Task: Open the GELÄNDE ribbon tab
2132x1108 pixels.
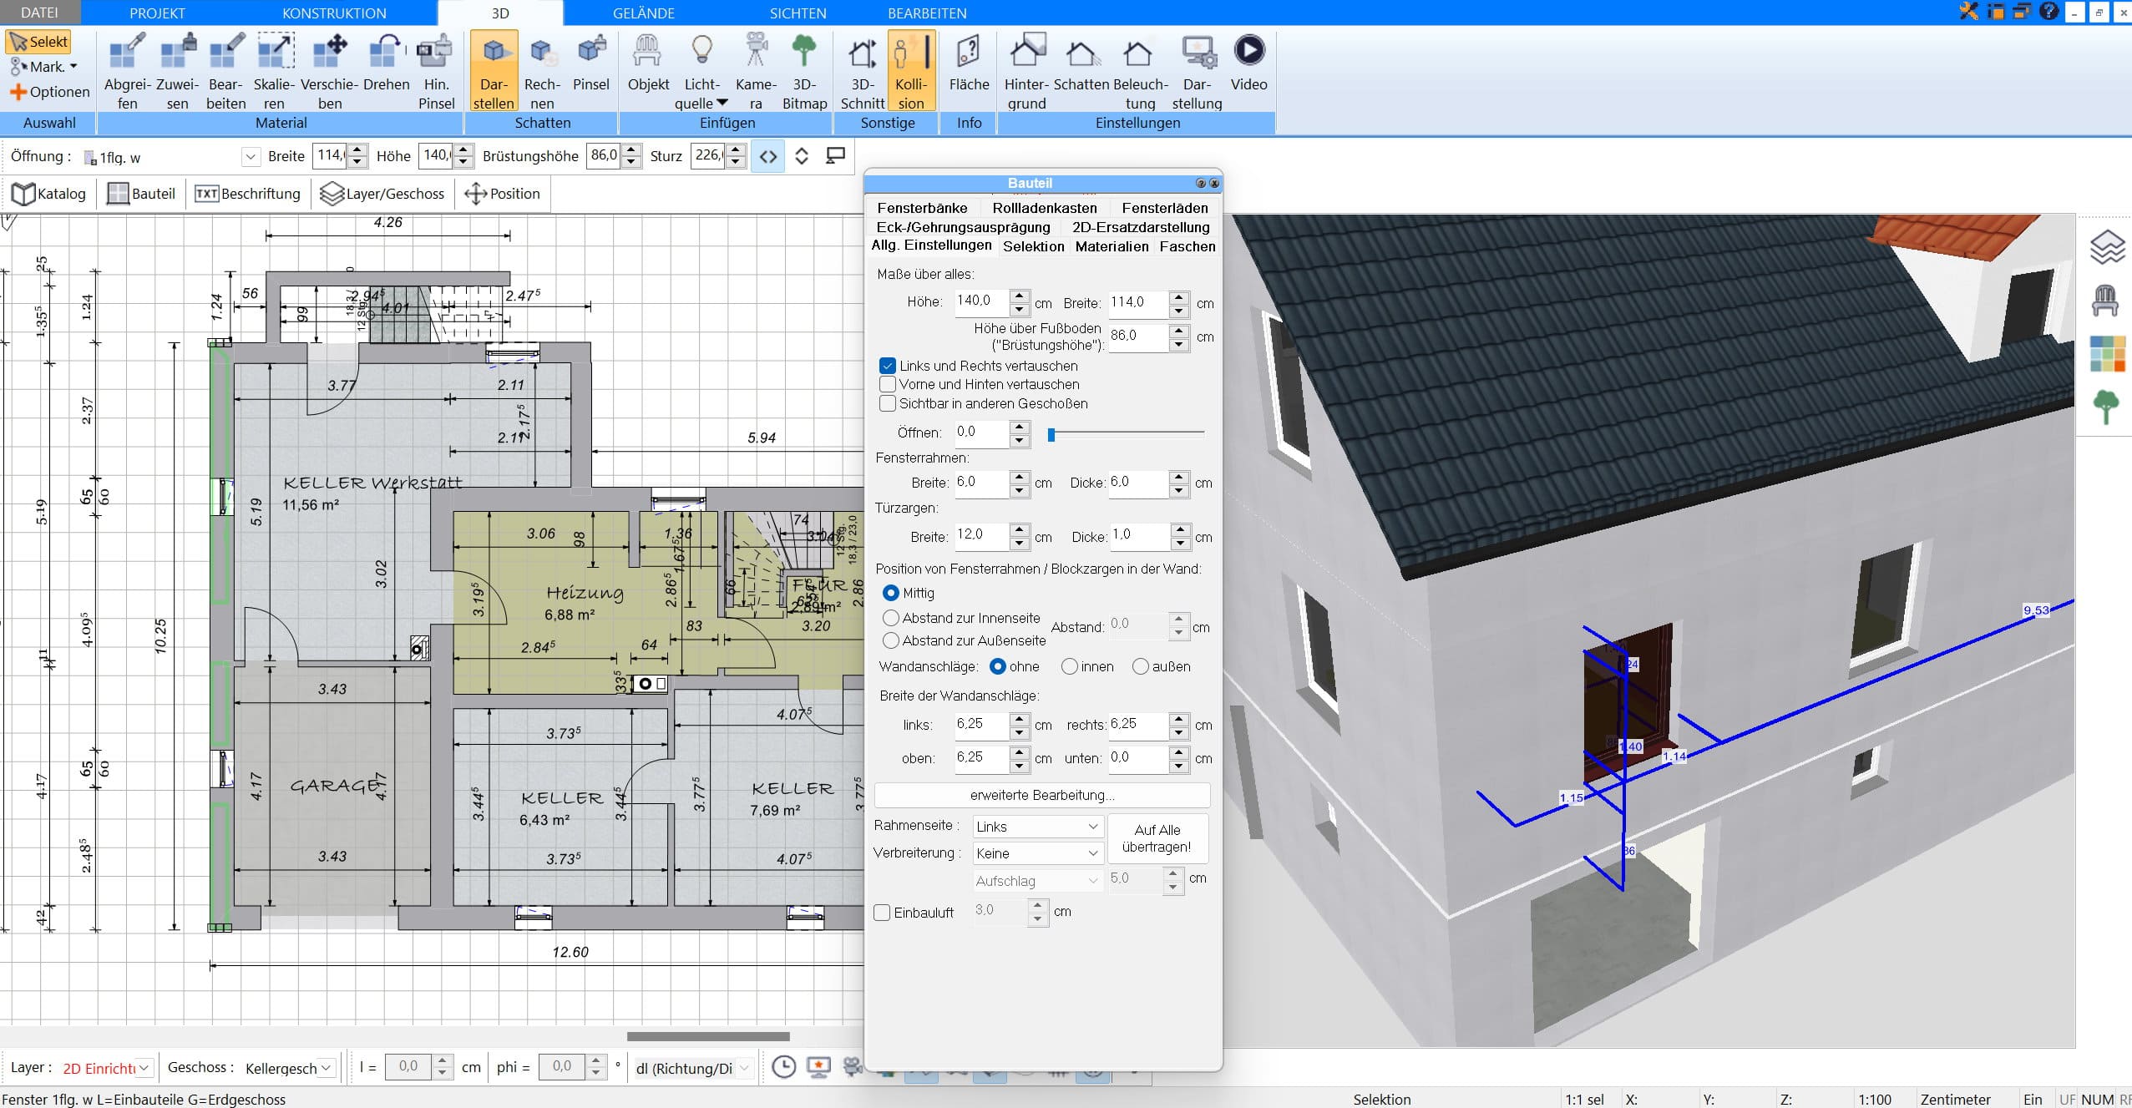Action: click(x=643, y=13)
